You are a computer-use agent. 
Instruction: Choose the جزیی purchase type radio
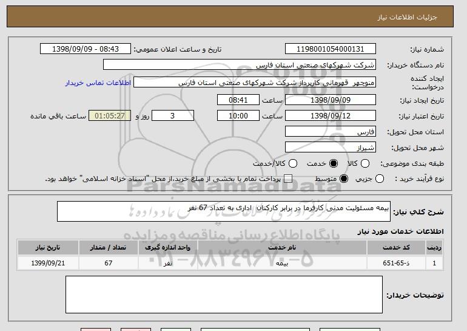380,179
